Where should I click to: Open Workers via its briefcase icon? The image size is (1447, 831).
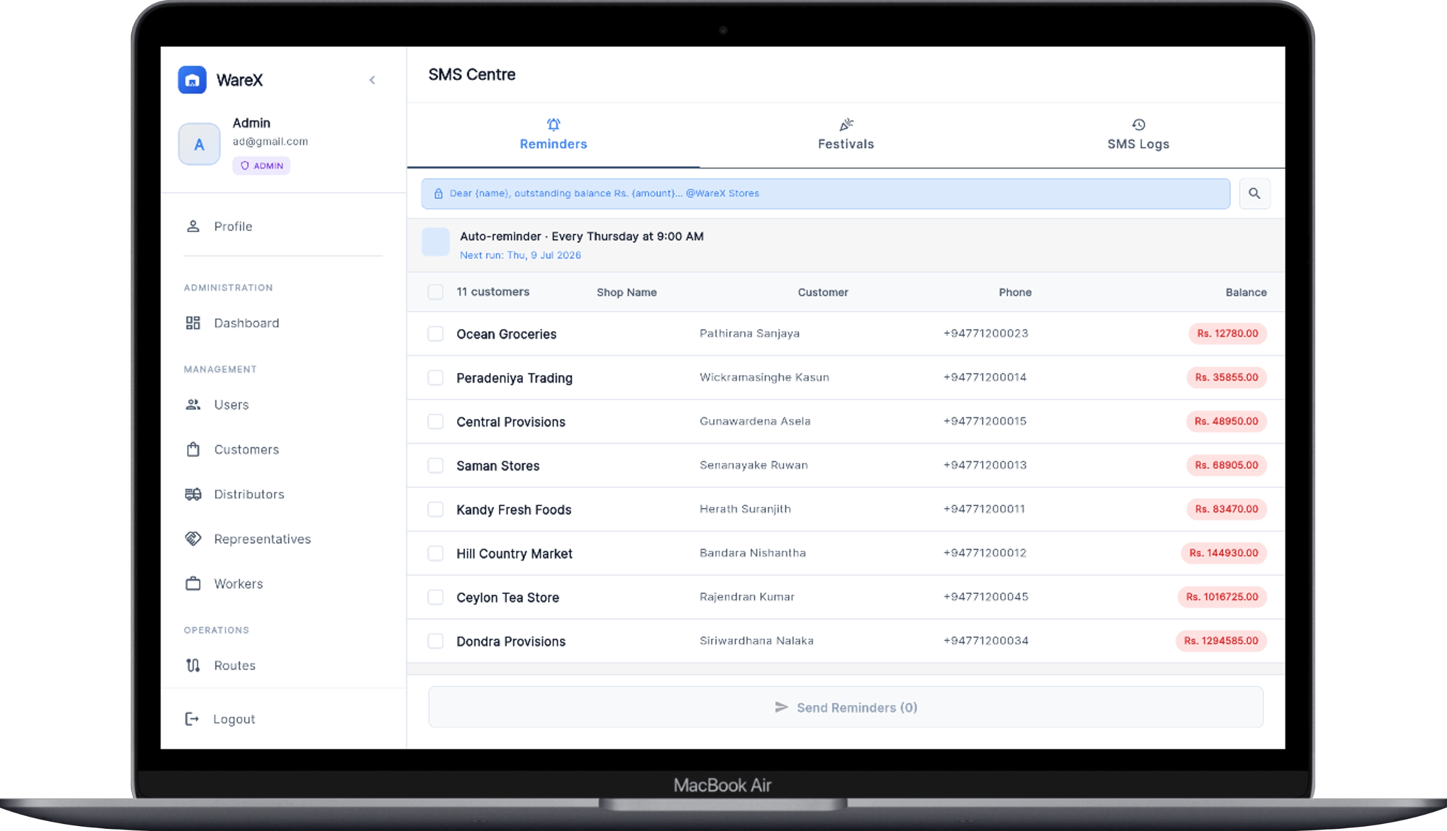[193, 584]
